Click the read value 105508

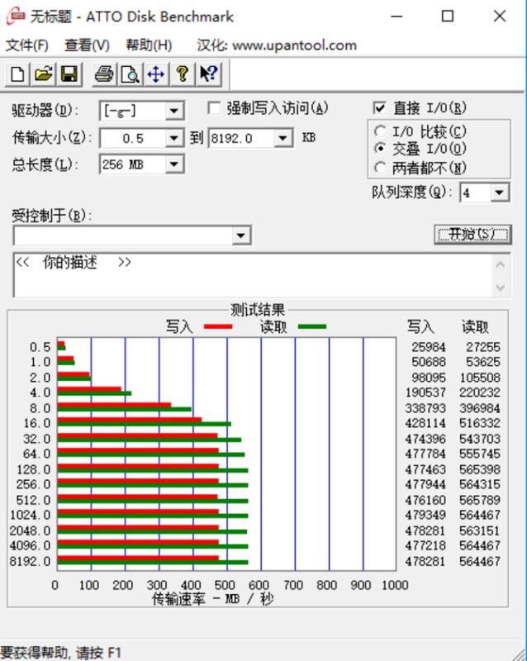480,378
